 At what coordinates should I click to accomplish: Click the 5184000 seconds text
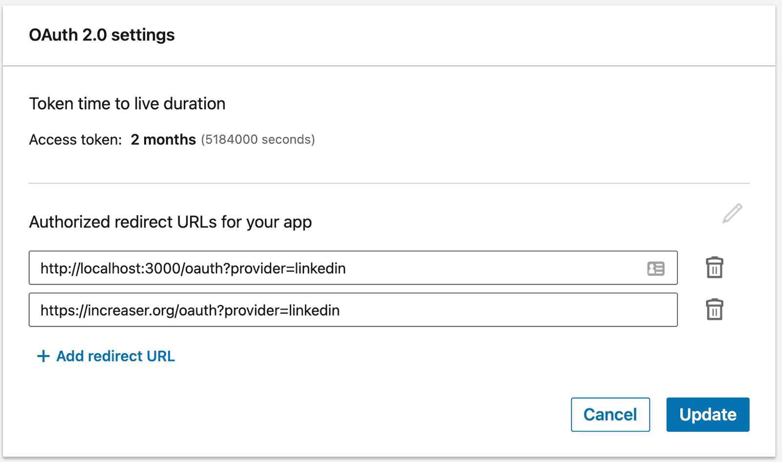tap(258, 140)
